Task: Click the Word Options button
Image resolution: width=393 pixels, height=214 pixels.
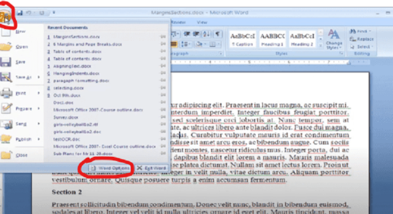Action: 110,168
